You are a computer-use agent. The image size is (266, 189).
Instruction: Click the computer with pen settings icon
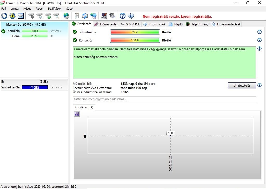[x=104, y=16]
